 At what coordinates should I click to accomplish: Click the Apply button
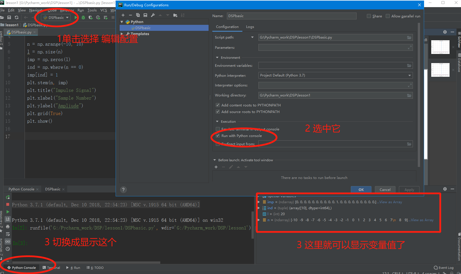tap(409, 189)
